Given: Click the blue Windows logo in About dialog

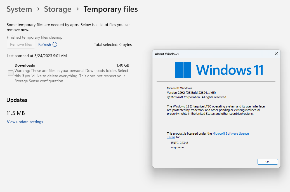Looking at the screenshot, I should [183, 70].
